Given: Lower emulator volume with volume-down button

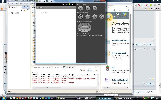Looking at the screenshot, I should [81, 8].
